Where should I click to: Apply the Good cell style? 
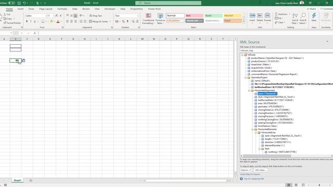coord(213,16)
